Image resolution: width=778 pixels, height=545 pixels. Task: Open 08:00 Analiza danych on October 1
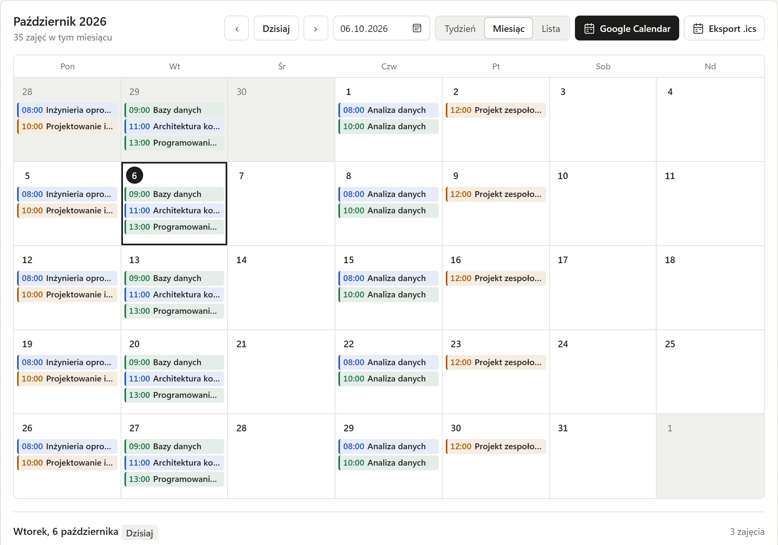tap(389, 110)
